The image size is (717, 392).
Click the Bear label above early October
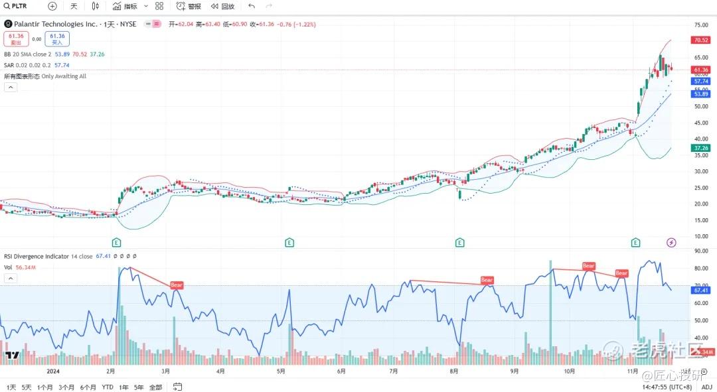pyautogui.click(x=588, y=265)
